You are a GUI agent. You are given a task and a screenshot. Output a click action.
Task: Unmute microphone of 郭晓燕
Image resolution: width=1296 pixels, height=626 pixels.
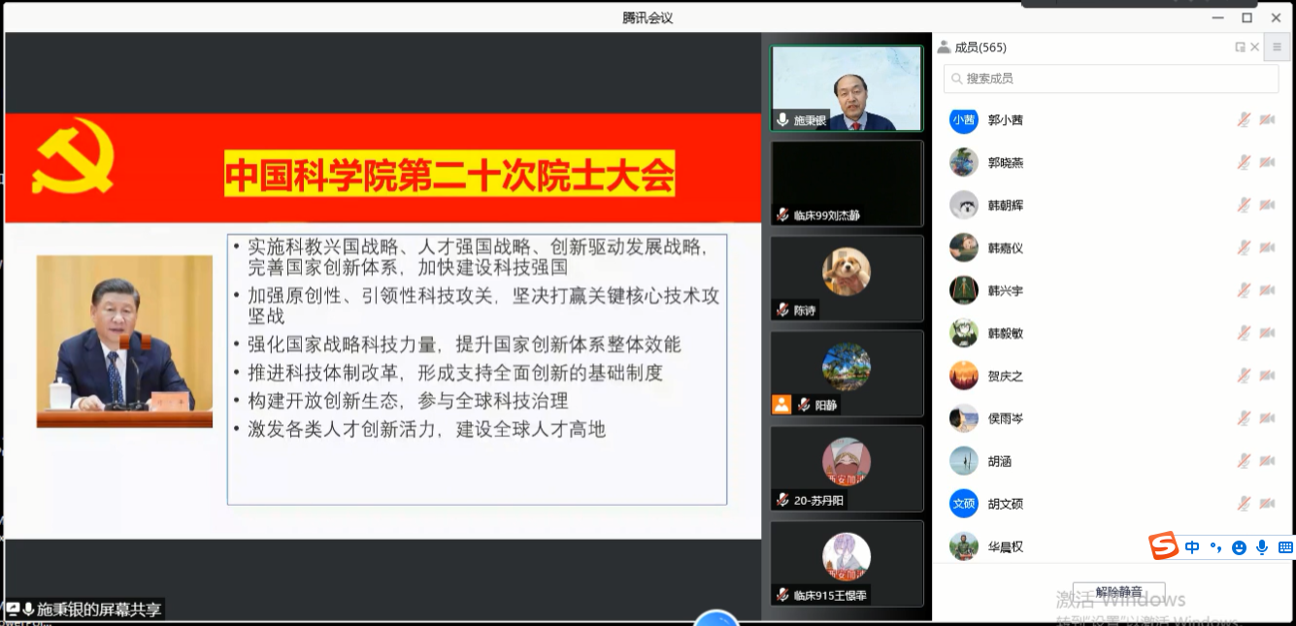(1243, 163)
